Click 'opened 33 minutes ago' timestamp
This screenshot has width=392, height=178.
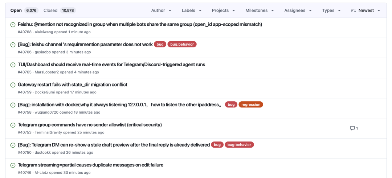69,173
